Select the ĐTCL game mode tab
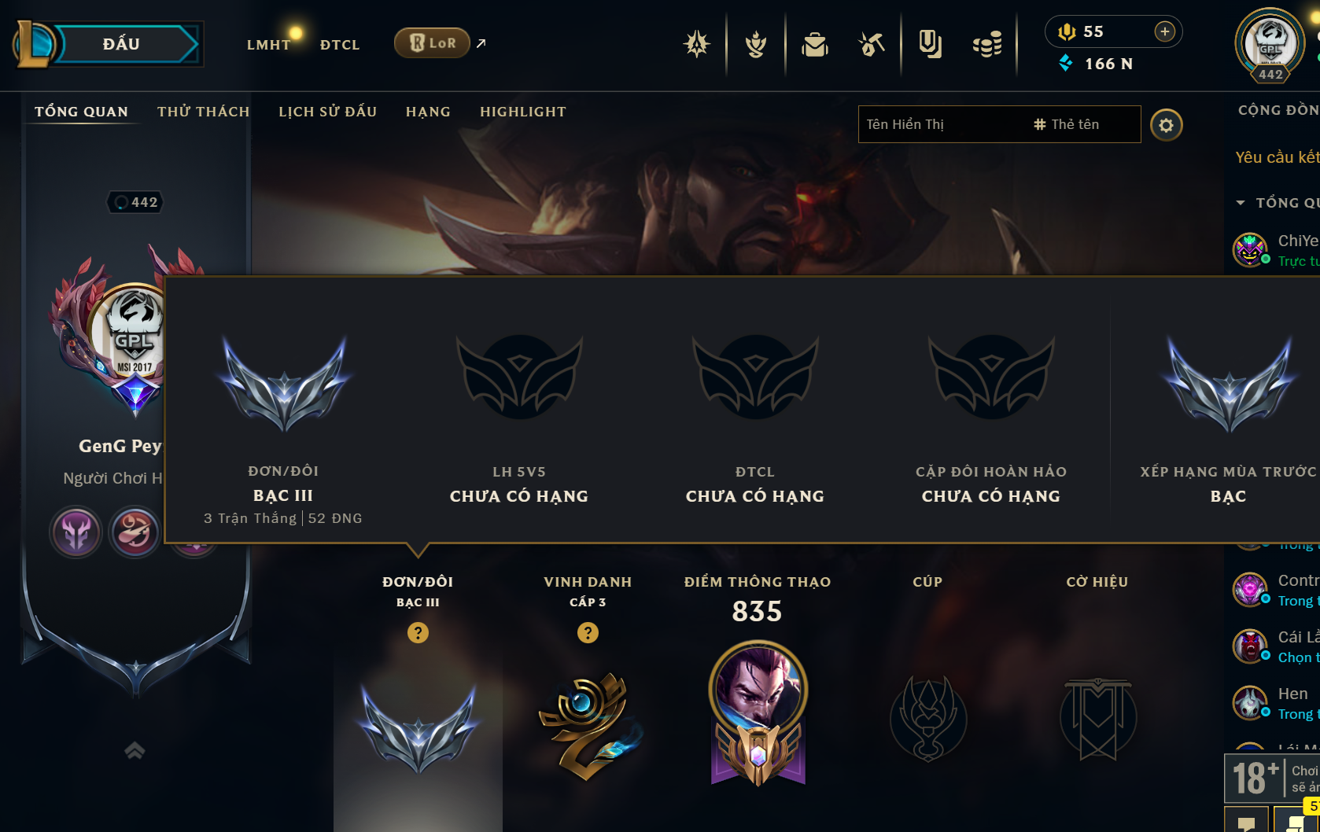The width and height of the screenshot is (1320, 832). [x=340, y=45]
